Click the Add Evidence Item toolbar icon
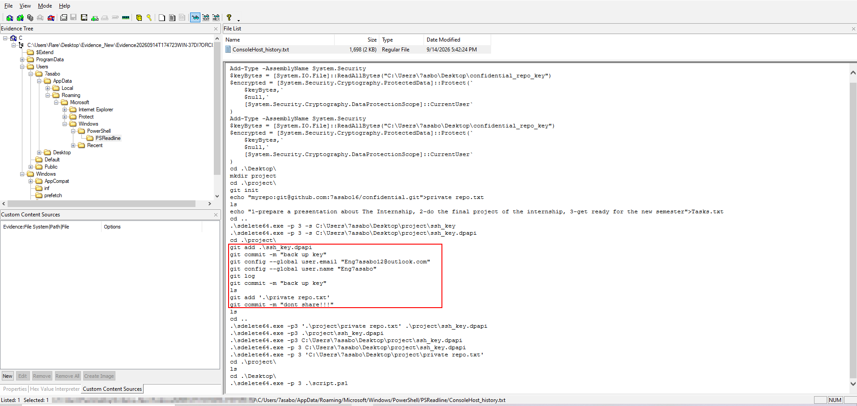Screen dimensions: 857x406 [x=9, y=18]
